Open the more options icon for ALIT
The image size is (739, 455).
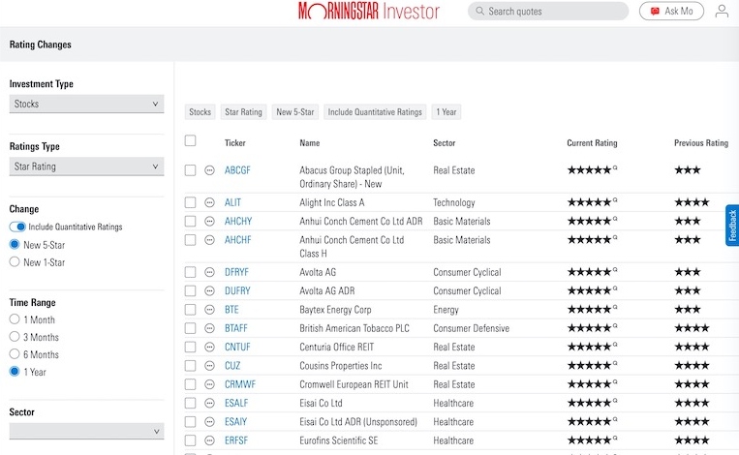click(209, 202)
